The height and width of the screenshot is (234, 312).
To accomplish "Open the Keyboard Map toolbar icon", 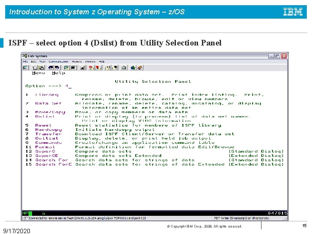I will point(83,68).
